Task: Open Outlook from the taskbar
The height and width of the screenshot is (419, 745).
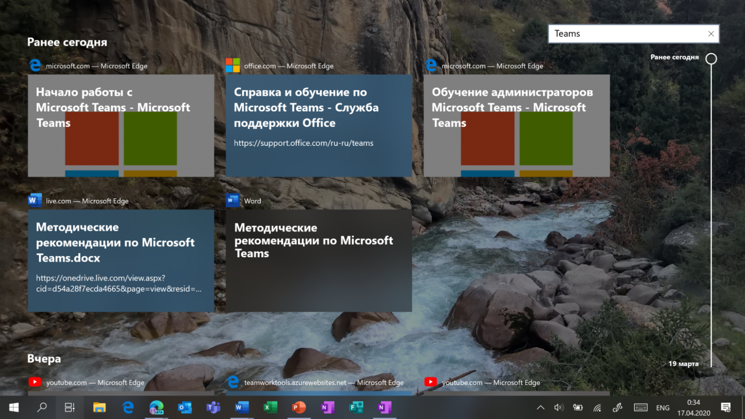Action: (x=185, y=408)
